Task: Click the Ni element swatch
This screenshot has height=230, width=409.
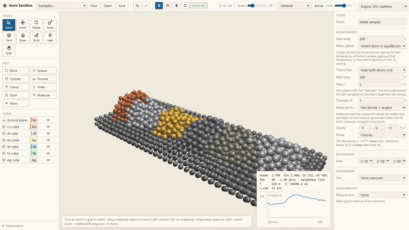Action: coord(34,153)
